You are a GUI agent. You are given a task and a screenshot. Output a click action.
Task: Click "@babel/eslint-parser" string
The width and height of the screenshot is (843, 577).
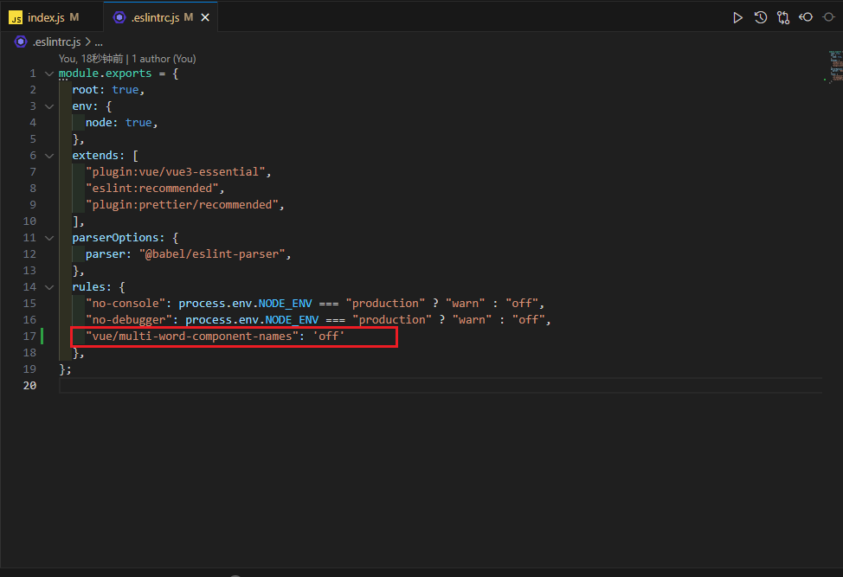(212, 254)
